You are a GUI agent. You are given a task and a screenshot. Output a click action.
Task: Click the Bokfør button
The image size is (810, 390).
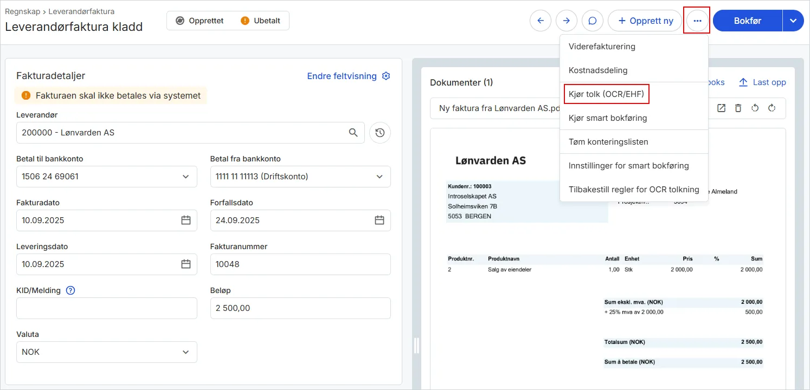[x=748, y=21]
